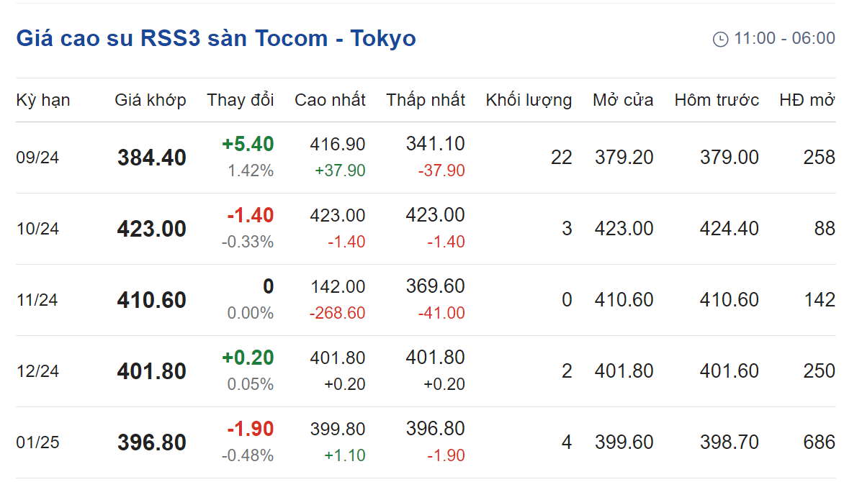The image size is (844, 482).
Task: Select the 09/24 contract row
Action: [426, 158]
